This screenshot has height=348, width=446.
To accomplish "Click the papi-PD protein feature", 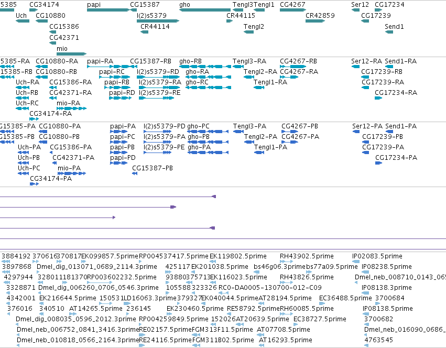I will [x=118, y=163].
